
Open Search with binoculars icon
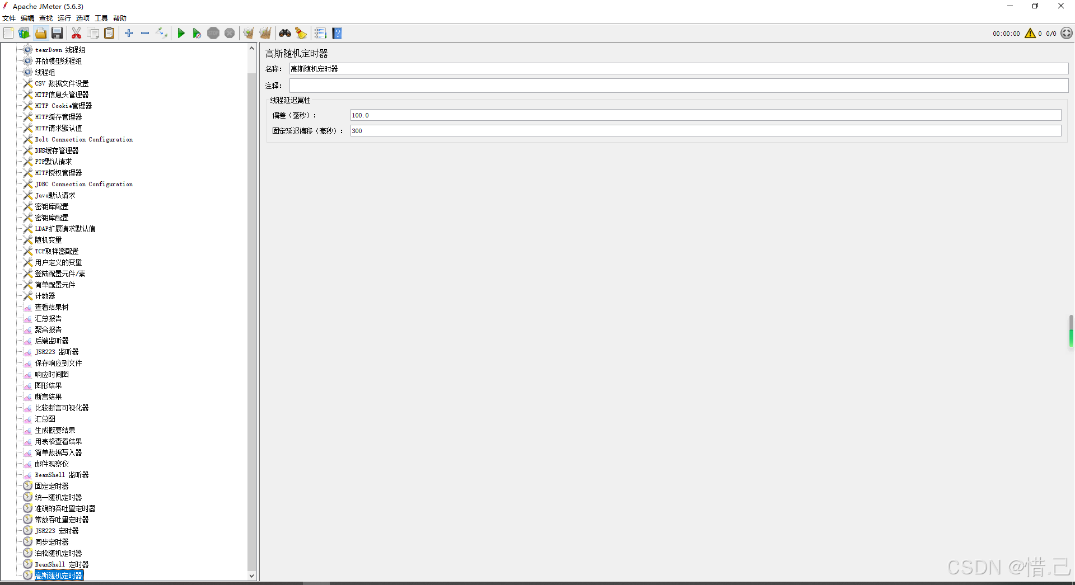tap(285, 34)
